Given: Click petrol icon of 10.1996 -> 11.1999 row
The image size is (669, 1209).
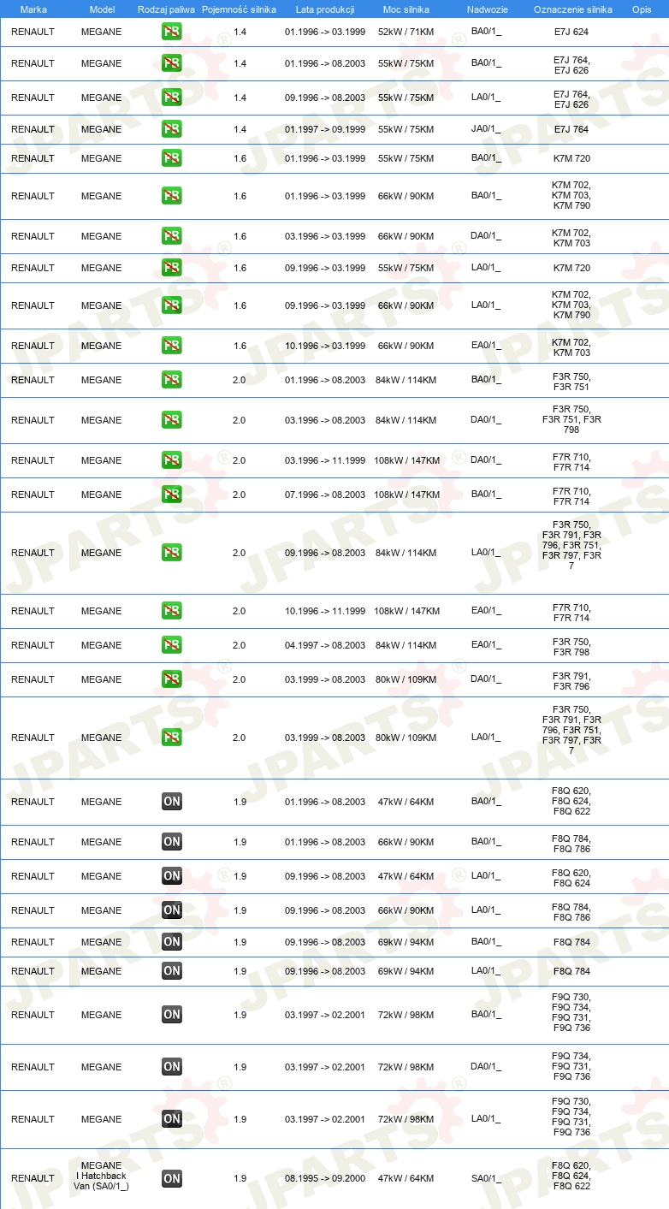Looking at the screenshot, I should pos(172,611).
